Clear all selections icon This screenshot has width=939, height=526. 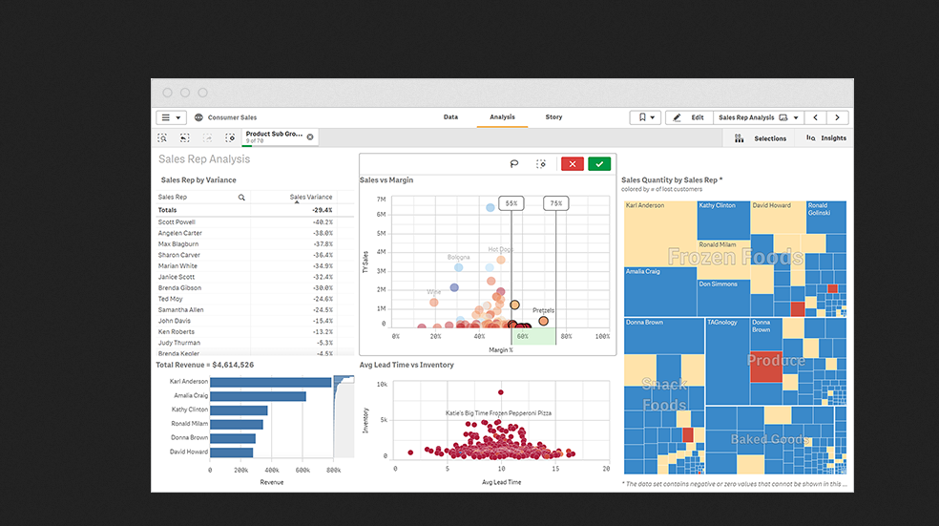click(230, 137)
